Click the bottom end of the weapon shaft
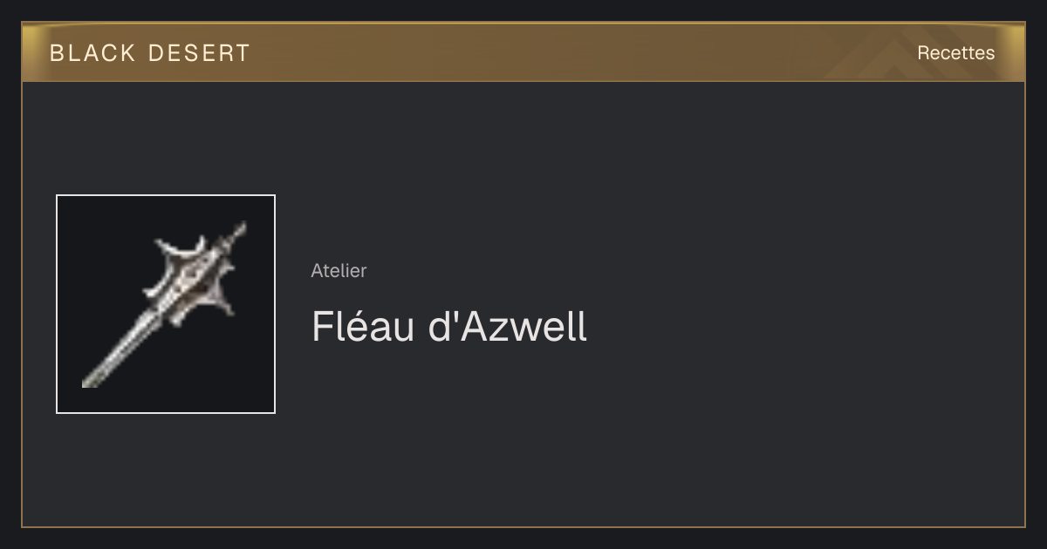The height and width of the screenshot is (549, 1047). click(x=89, y=380)
